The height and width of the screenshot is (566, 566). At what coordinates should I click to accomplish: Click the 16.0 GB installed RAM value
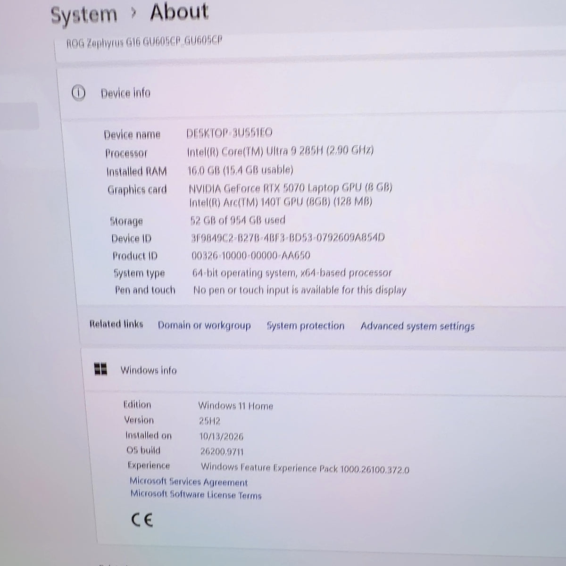tap(241, 170)
